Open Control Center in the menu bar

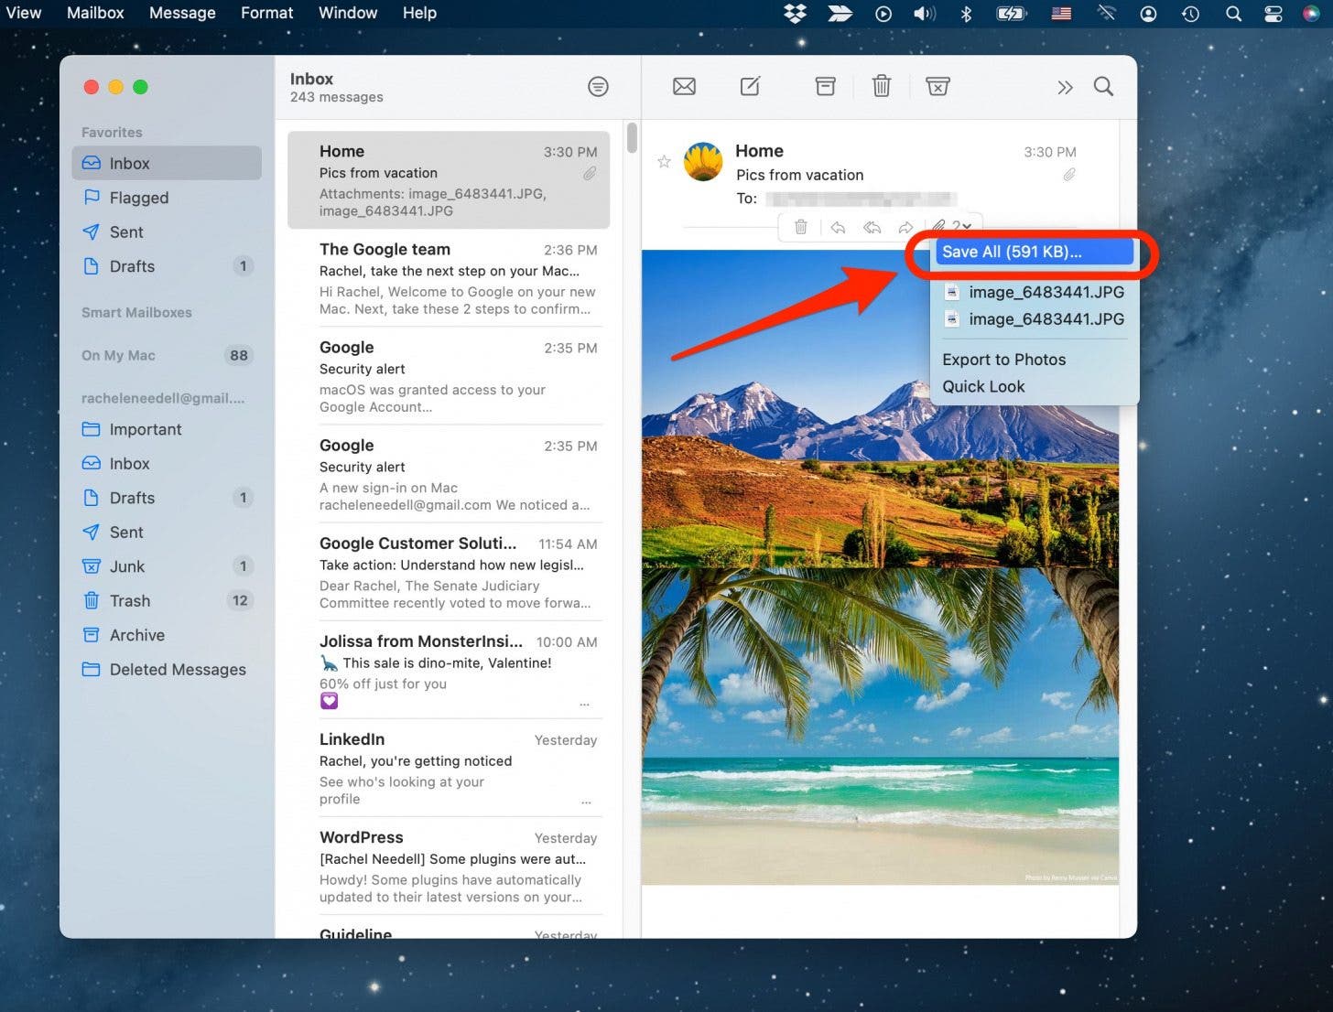[1273, 13]
